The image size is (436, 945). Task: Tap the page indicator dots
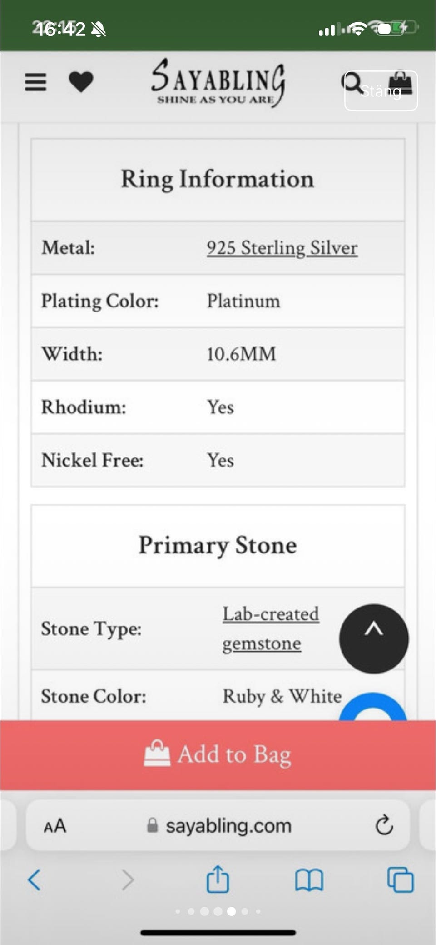[x=218, y=911]
